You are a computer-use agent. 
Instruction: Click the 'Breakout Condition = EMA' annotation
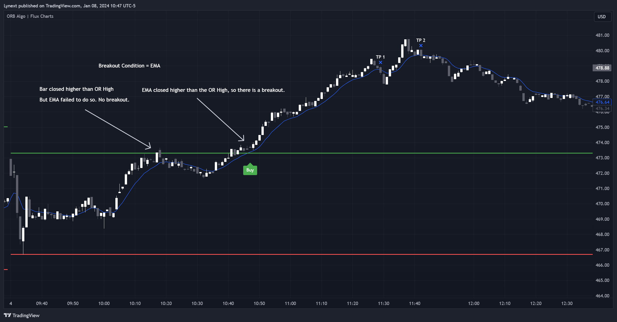click(x=129, y=66)
